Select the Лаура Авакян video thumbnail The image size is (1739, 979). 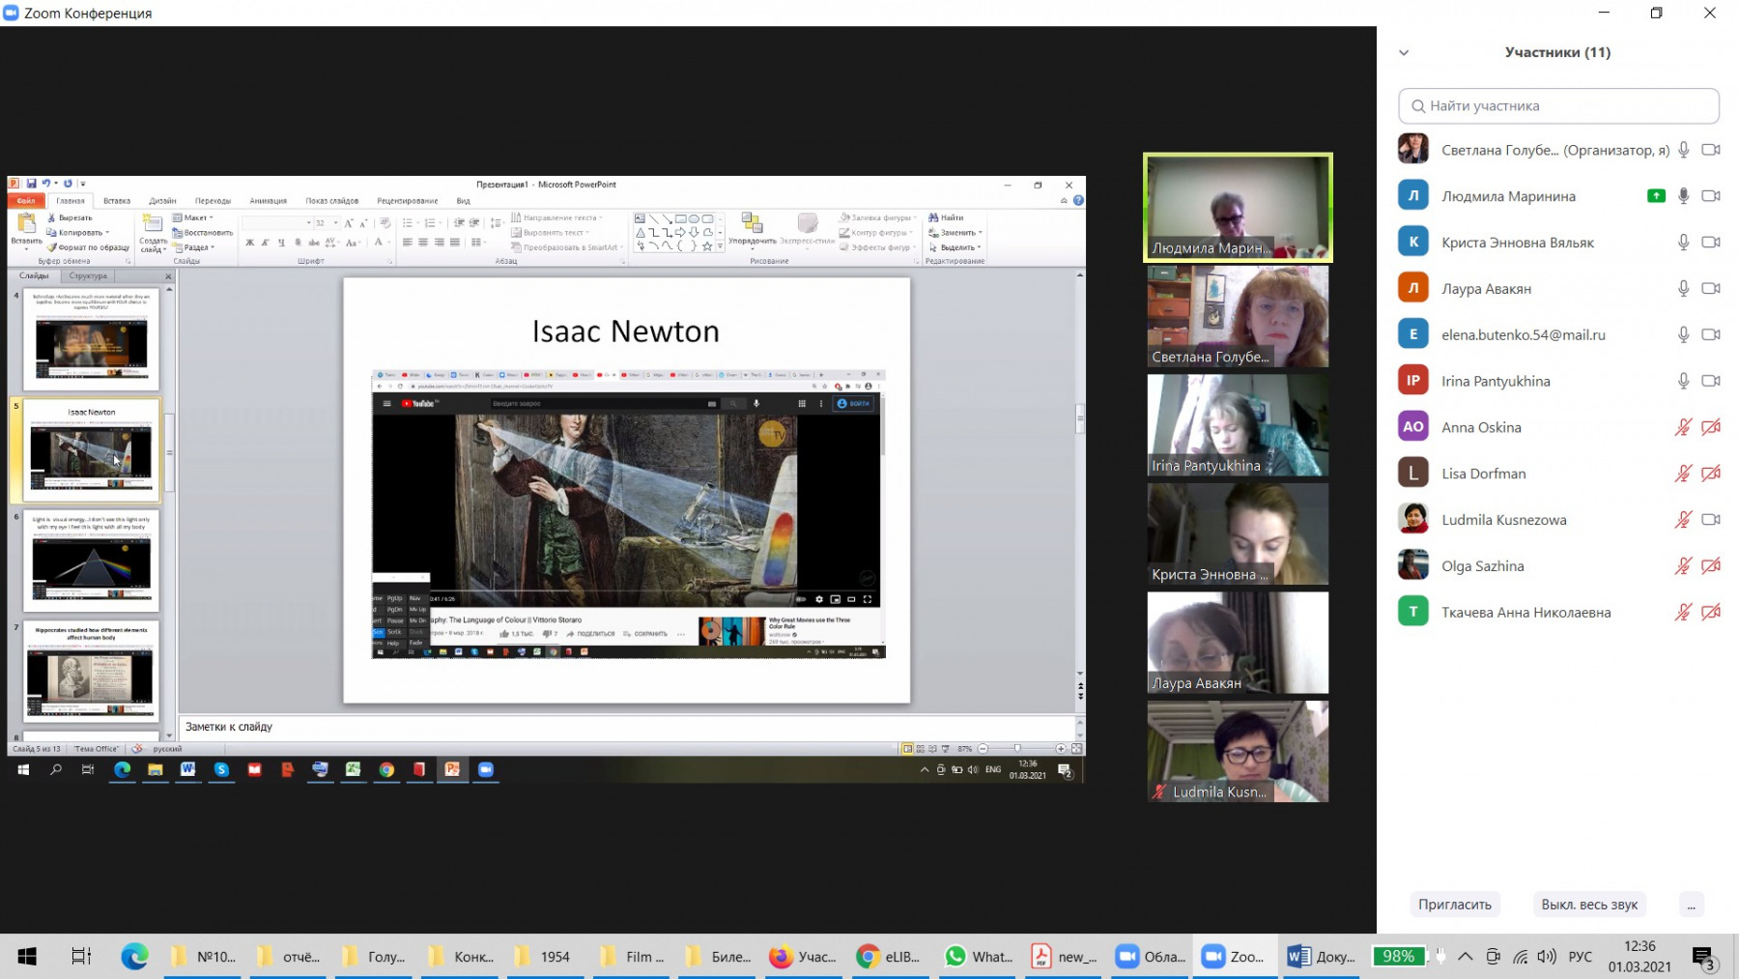1238,643
